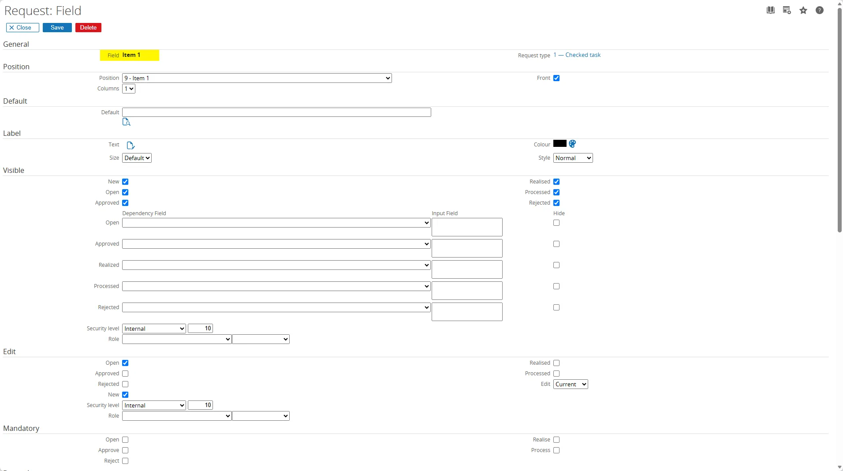Click the scrollbar down arrow
Image resolution: width=843 pixels, height=471 pixels.
point(839,467)
